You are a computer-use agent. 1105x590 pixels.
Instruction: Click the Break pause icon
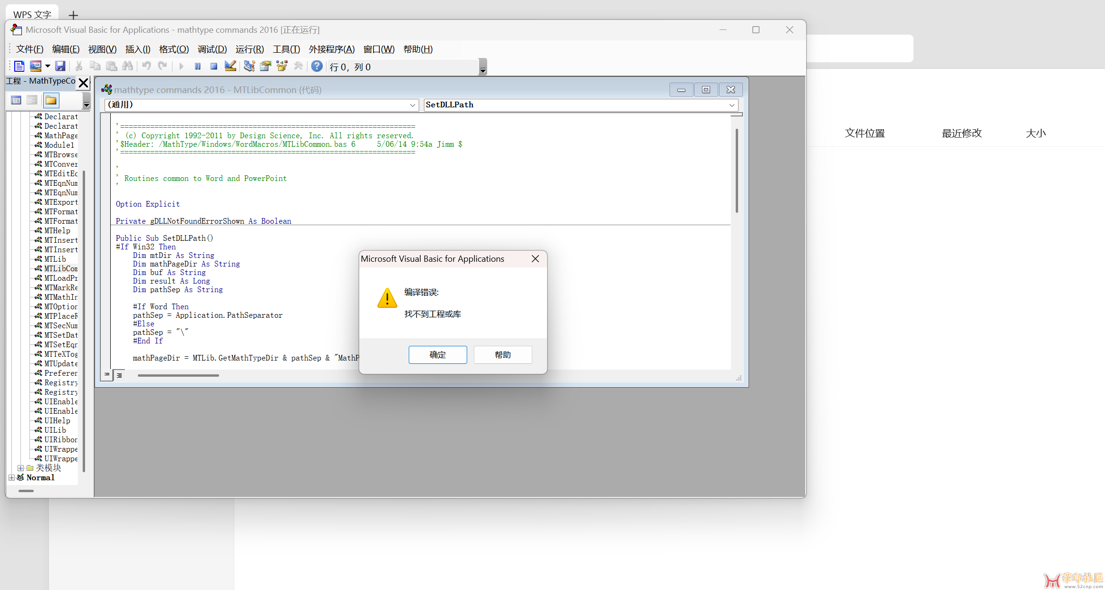coord(198,67)
